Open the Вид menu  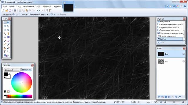19,6
